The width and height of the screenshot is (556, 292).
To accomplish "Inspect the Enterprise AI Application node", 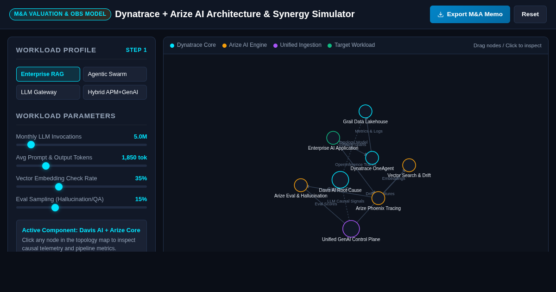I will coord(333,138).
